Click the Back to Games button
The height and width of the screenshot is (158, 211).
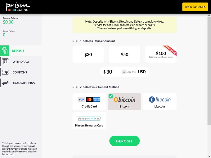(x=195, y=7)
